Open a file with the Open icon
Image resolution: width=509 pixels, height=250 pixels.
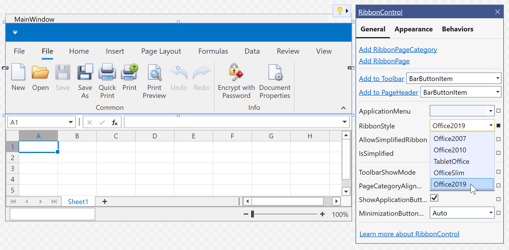(x=40, y=72)
